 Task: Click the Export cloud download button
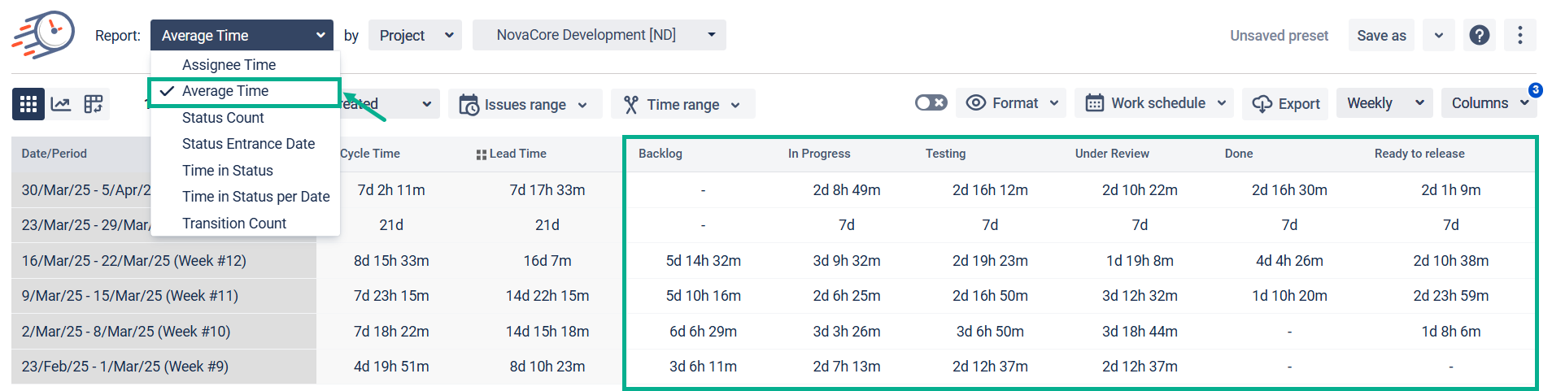1285,104
